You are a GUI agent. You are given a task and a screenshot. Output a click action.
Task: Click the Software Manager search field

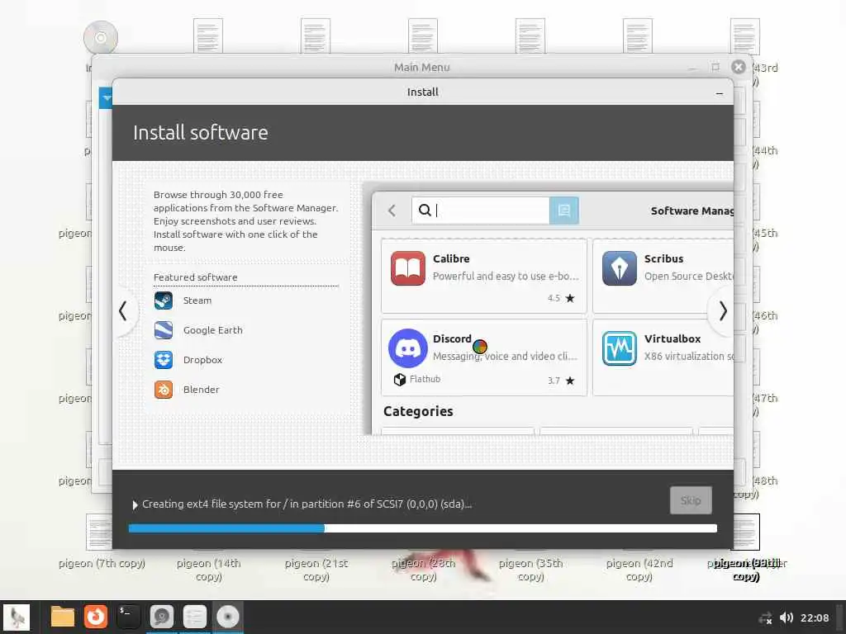(480, 211)
